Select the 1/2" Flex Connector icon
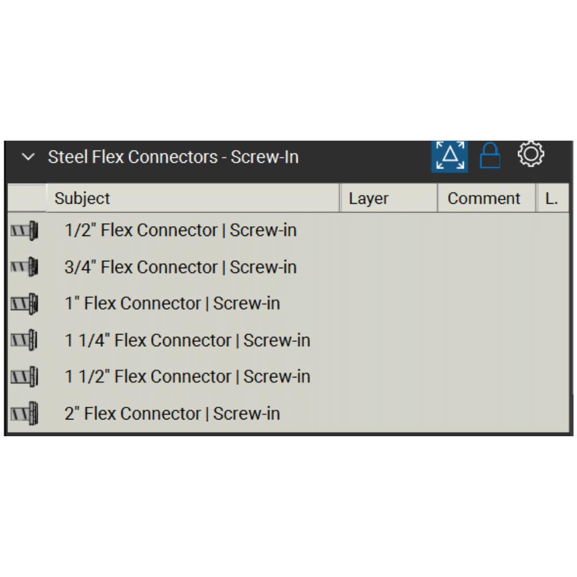 coord(24,231)
